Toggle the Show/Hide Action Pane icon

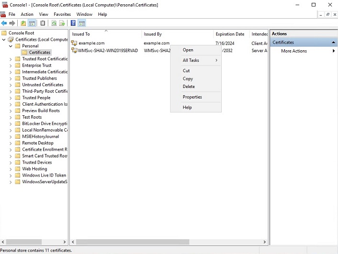tap(82, 23)
